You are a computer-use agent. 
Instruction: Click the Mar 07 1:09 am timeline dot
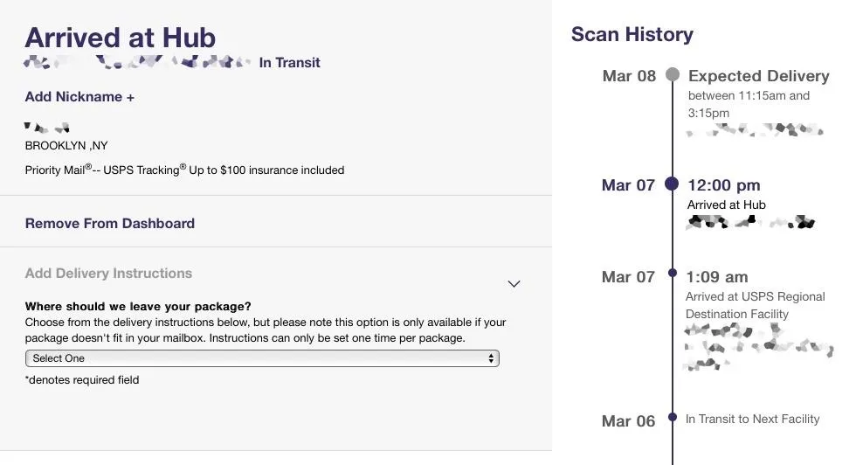[672, 273]
